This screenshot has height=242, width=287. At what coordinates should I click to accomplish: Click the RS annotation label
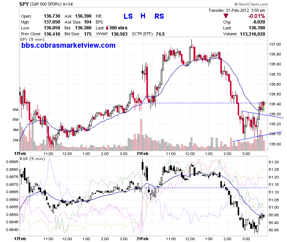159,16
